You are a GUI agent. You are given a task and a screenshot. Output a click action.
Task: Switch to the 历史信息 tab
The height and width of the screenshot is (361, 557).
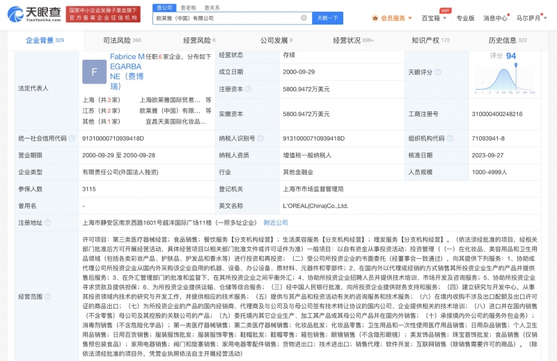pos(508,40)
